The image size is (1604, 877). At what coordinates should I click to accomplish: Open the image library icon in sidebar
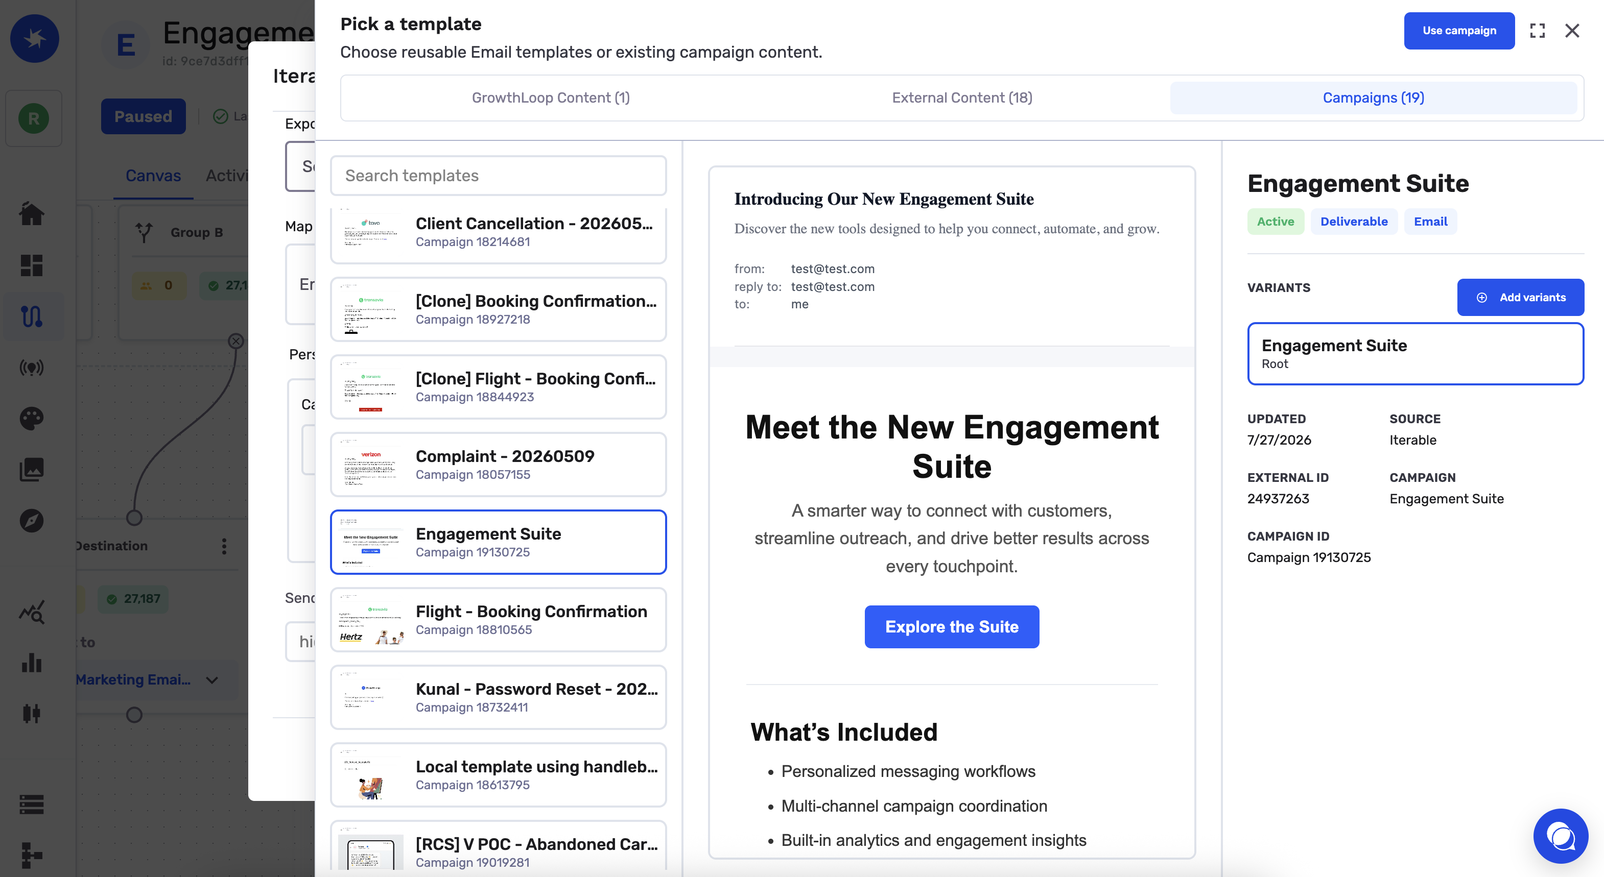32,470
